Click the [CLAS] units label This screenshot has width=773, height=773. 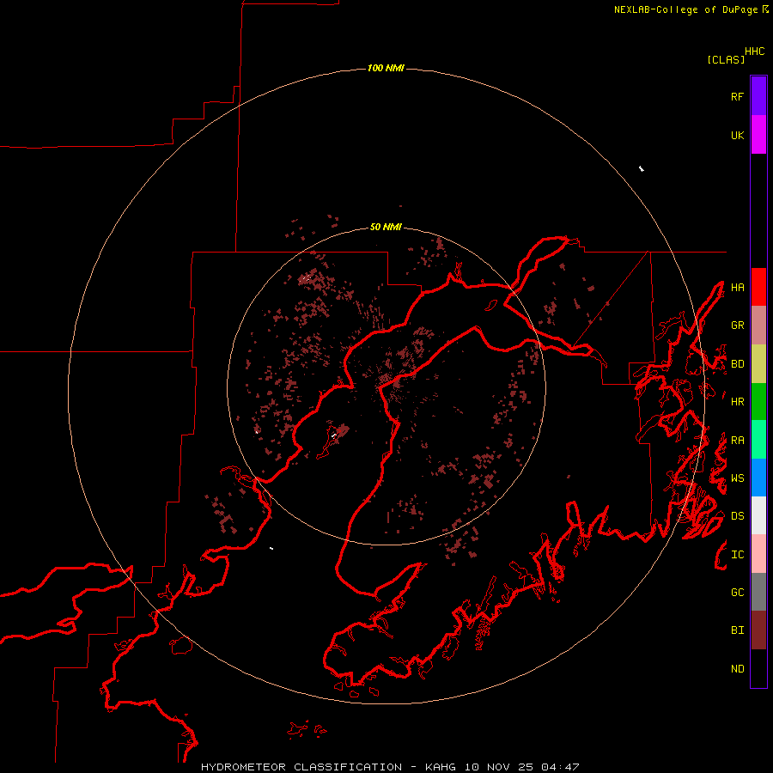726,59
